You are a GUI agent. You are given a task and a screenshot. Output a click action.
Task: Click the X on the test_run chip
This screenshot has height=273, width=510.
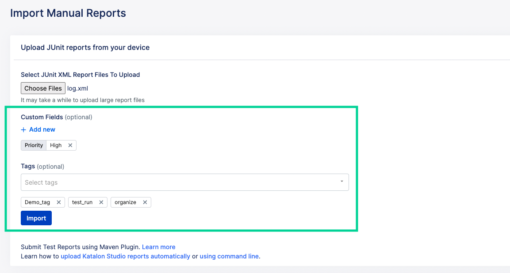click(101, 202)
